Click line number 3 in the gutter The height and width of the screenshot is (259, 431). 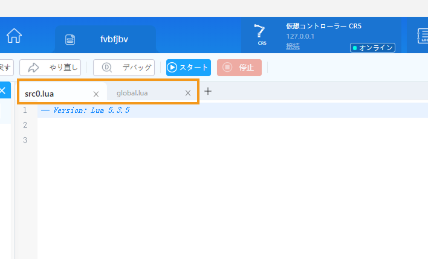[25, 140]
